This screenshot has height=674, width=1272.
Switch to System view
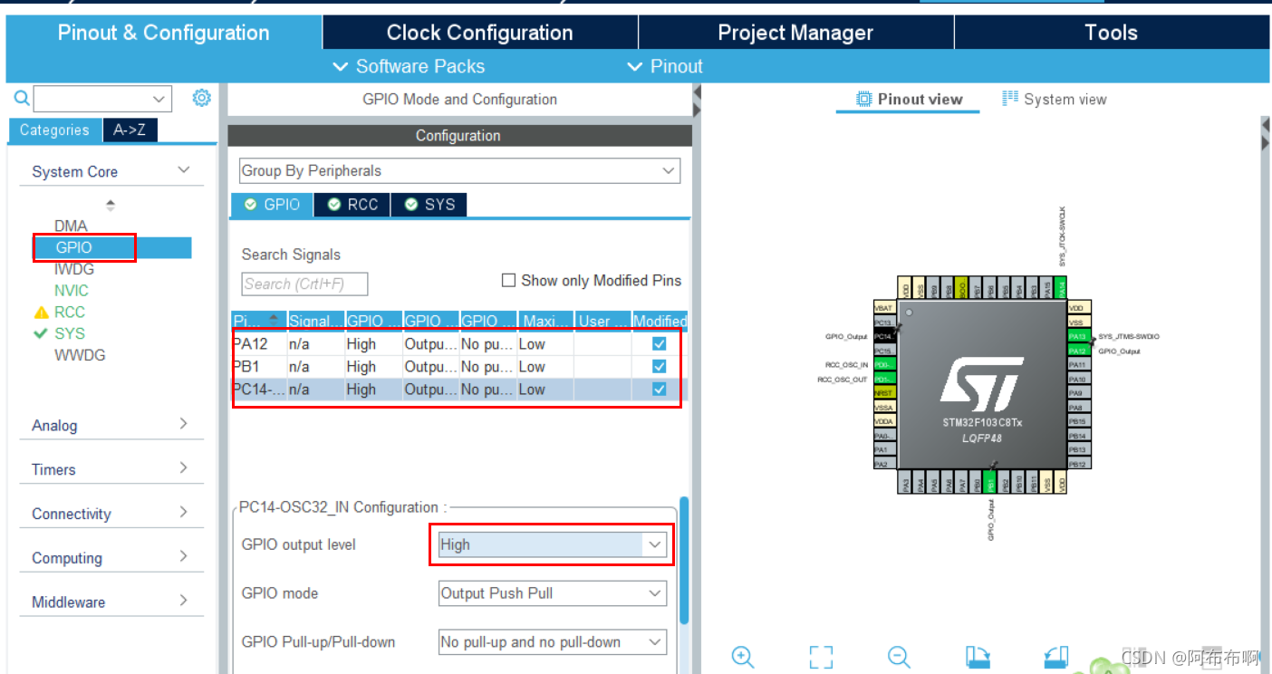[1055, 100]
